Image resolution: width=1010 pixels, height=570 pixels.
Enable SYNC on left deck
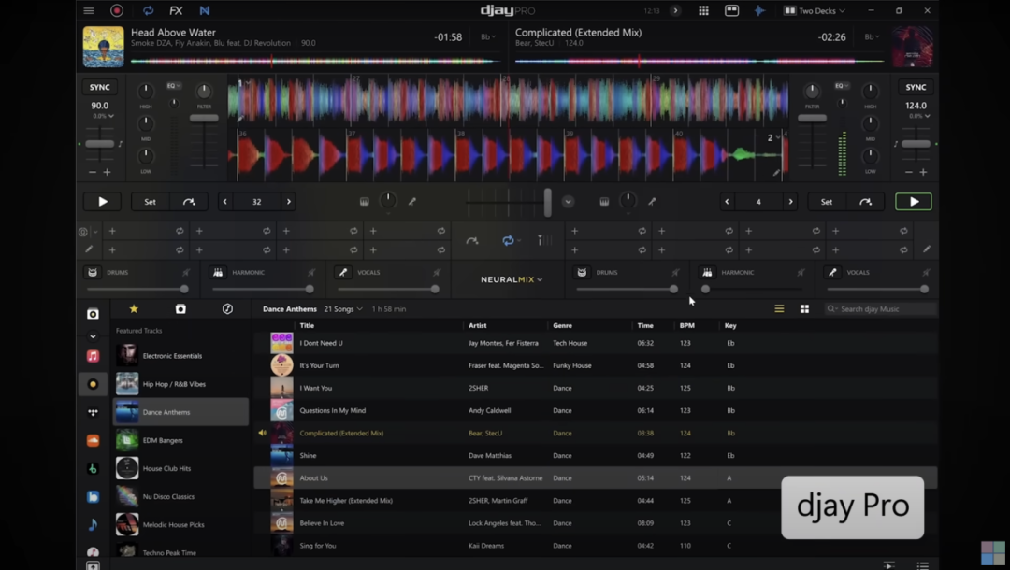pos(99,87)
